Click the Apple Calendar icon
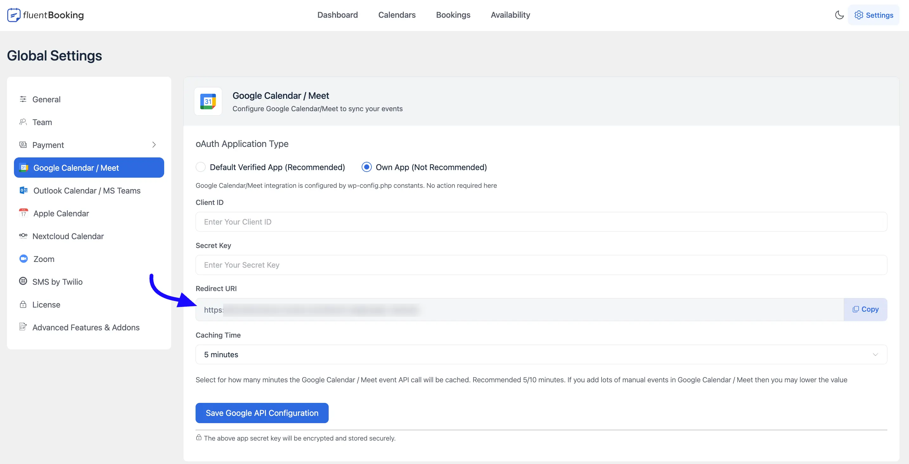This screenshot has width=909, height=464. (24, 213)
